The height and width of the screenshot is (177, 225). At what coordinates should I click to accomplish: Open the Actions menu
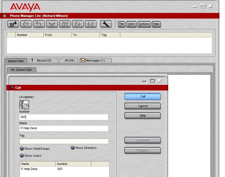click(x=144, y=24)
